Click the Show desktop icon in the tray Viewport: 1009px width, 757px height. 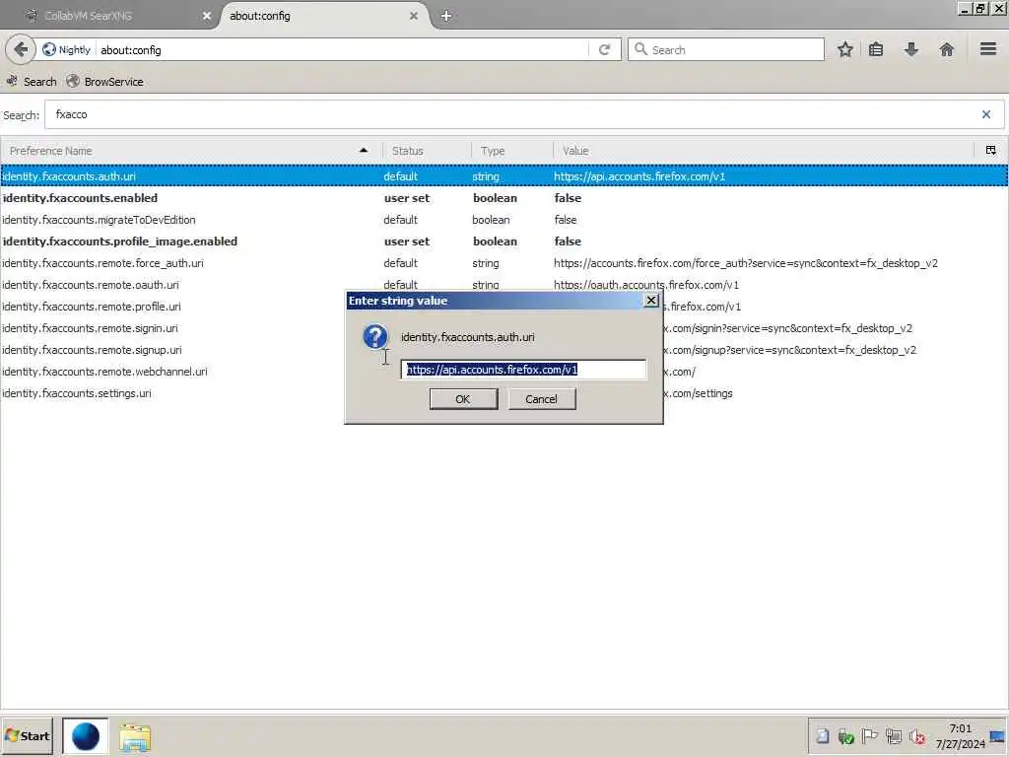click(x=997, y=736)
